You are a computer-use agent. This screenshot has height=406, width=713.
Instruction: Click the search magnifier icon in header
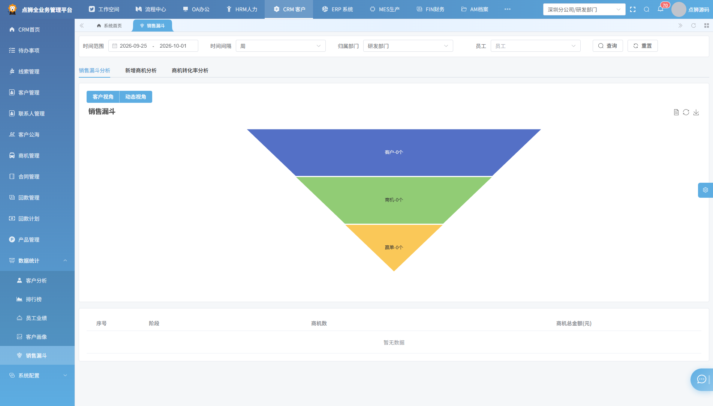(x=647, y=9)
